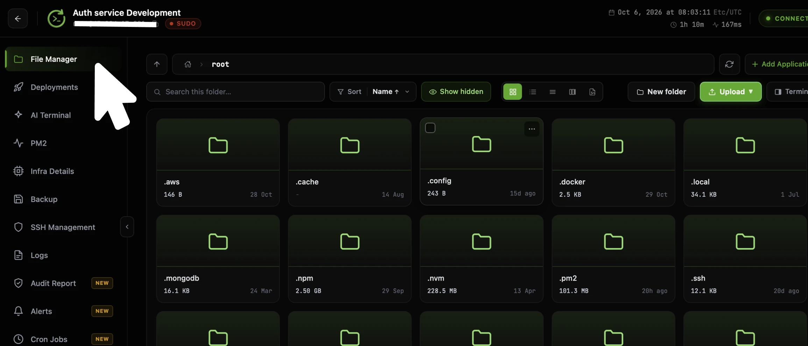Switch to file preview view
Image resolution: width=808 pixels, height=346 pixels.
point(592,92)
